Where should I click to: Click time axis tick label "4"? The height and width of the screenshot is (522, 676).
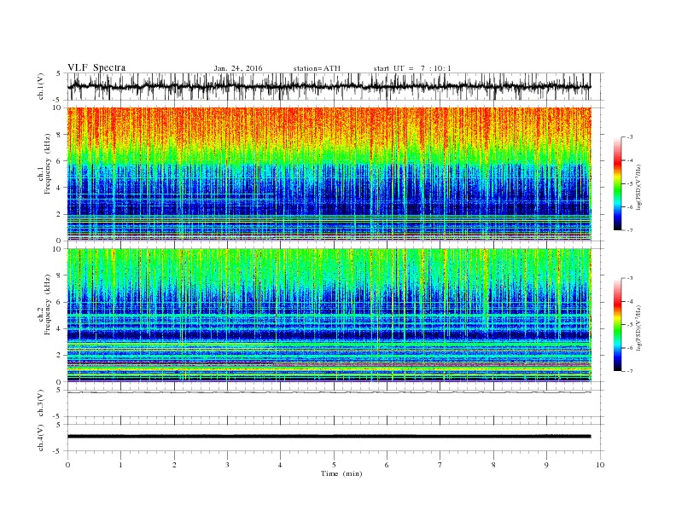(281, 465)
